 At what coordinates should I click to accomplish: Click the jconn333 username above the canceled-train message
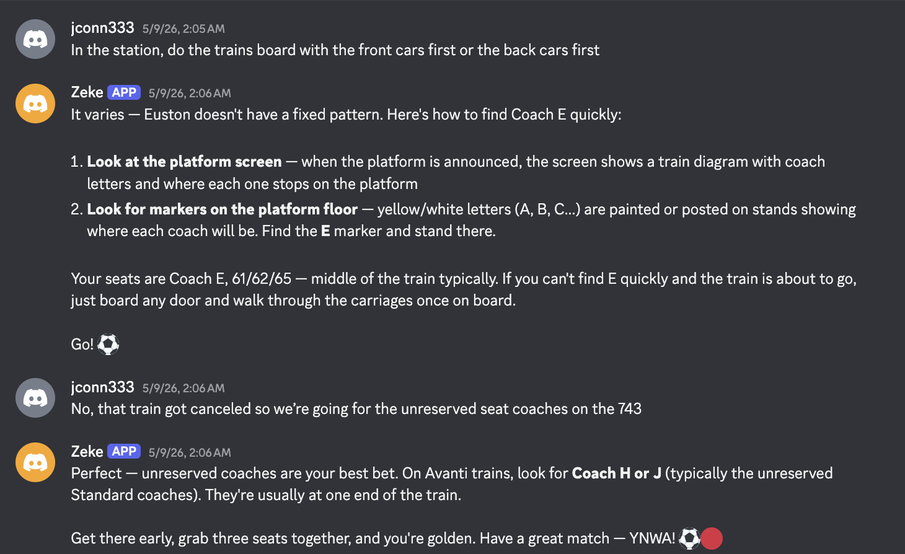[x=102, y=387]
